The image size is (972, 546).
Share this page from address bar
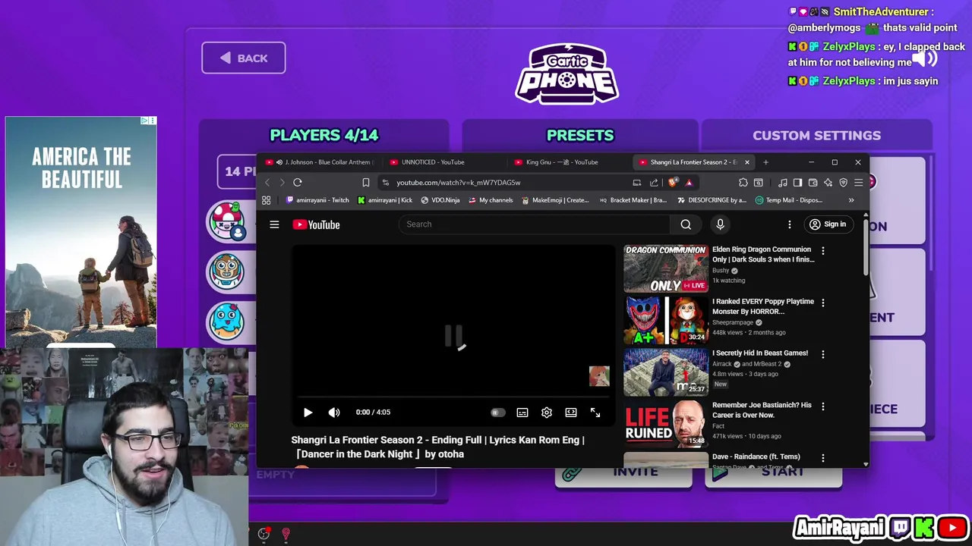(x=654, y=183)
